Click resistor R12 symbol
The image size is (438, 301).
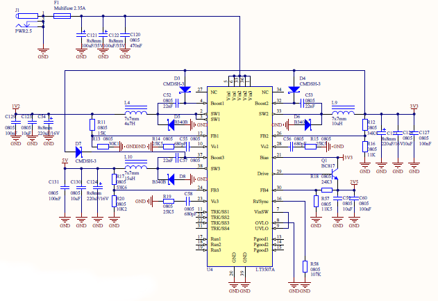[x=365, y=124]
